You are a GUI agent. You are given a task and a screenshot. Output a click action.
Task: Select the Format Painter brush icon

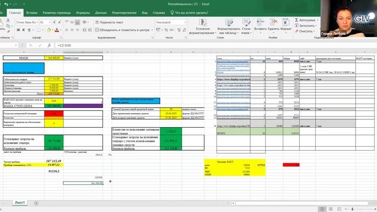[8, 31]
